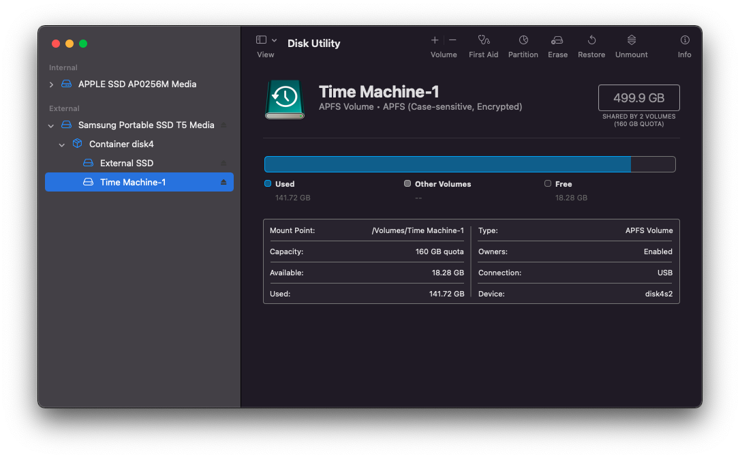Click the Erase disk icon

(x=557, y=40)
